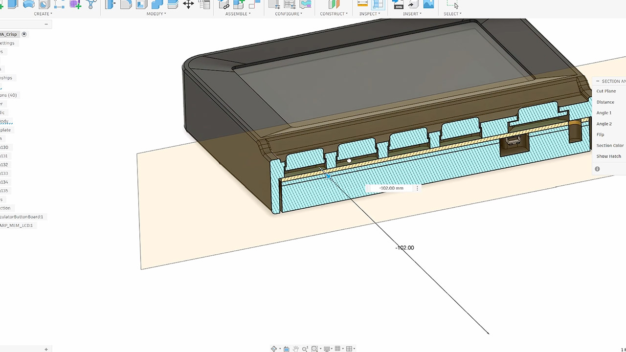Open Display Settings monitor icon
This screenshot has width=626, height=352.
click(327, 349)
